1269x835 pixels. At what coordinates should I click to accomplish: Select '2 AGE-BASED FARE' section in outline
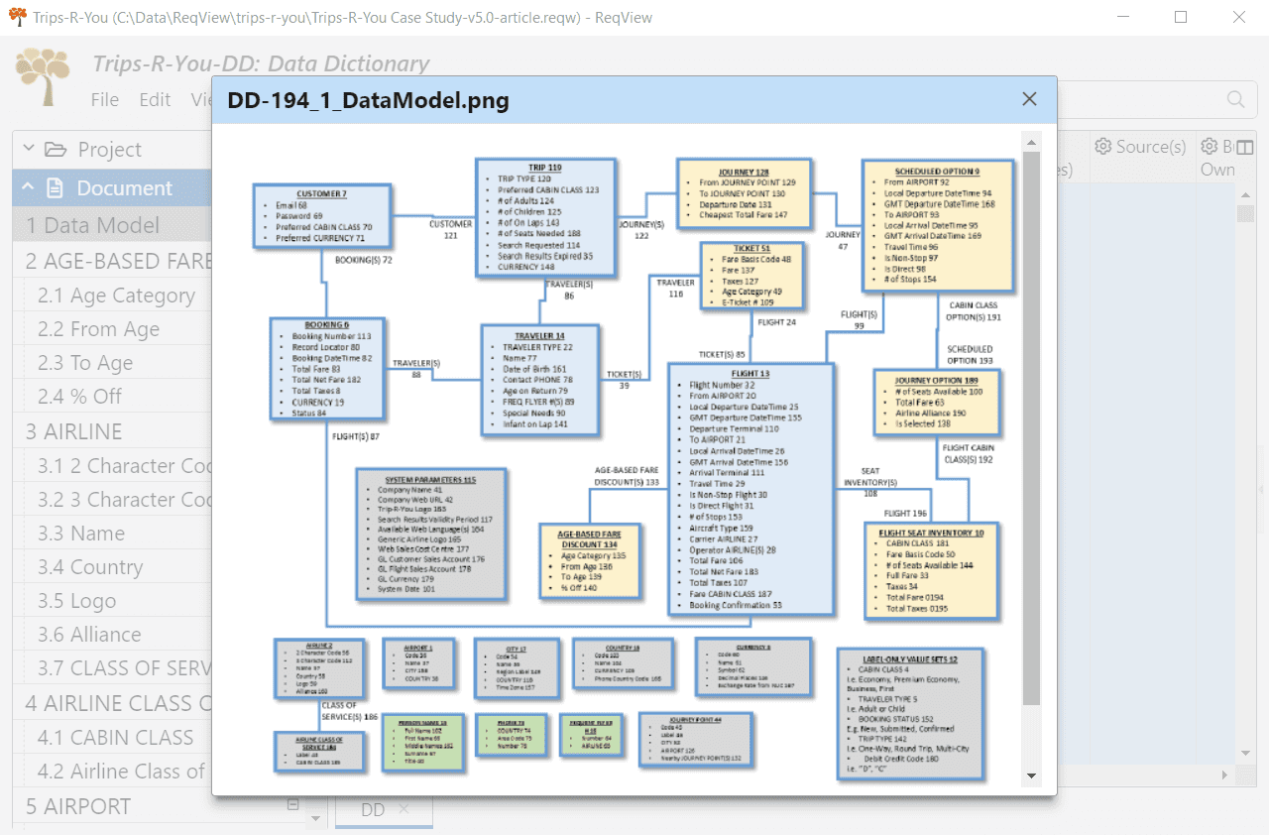point(113,261)
